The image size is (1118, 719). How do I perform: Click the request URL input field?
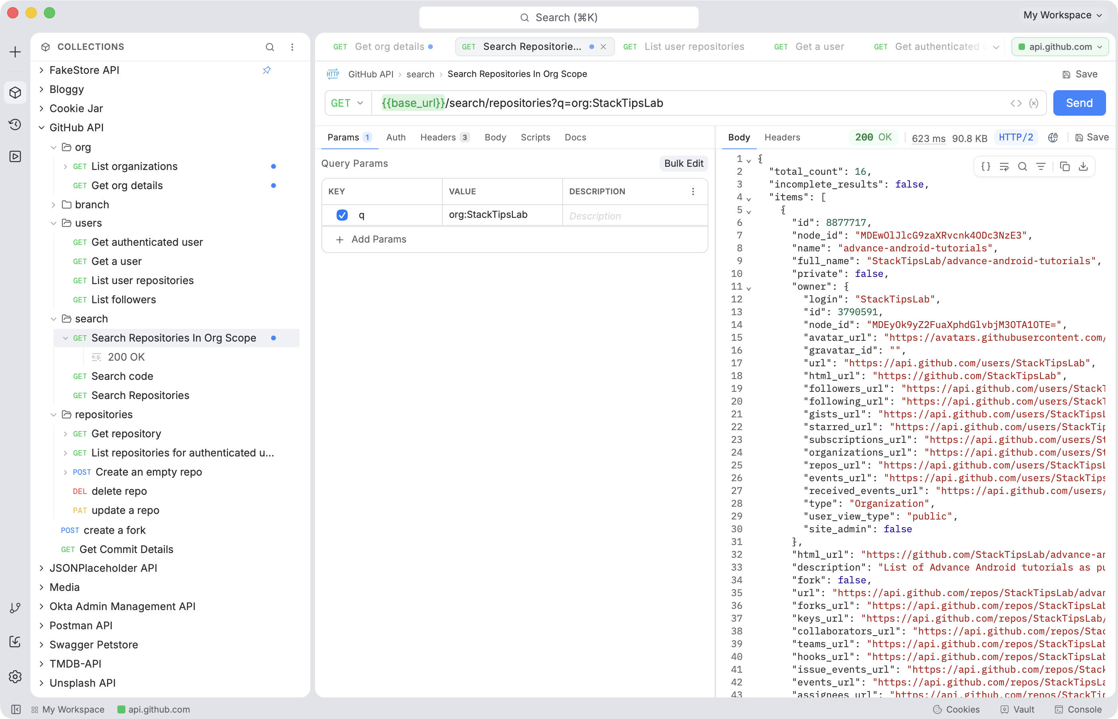[692, 103]
